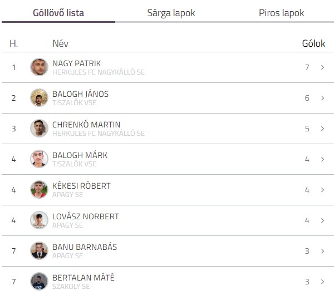
Task: Switch to the Sárga lapok tab
Action: tap(171, 13)
